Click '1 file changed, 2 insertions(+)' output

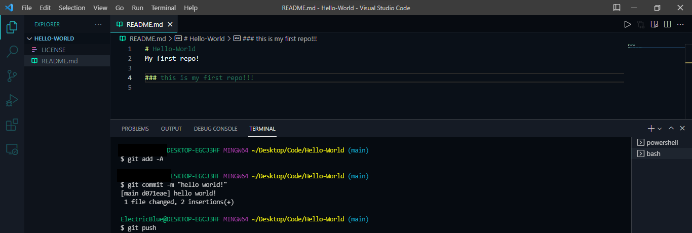(x=179, y=202)
